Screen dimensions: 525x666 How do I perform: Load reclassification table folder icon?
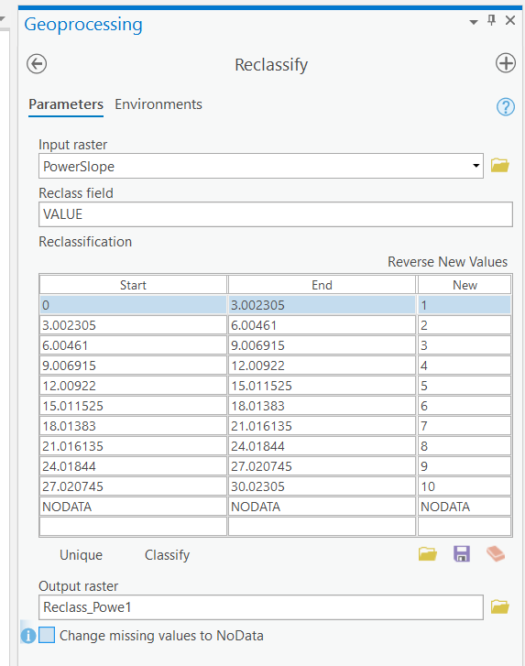[428, 554]
